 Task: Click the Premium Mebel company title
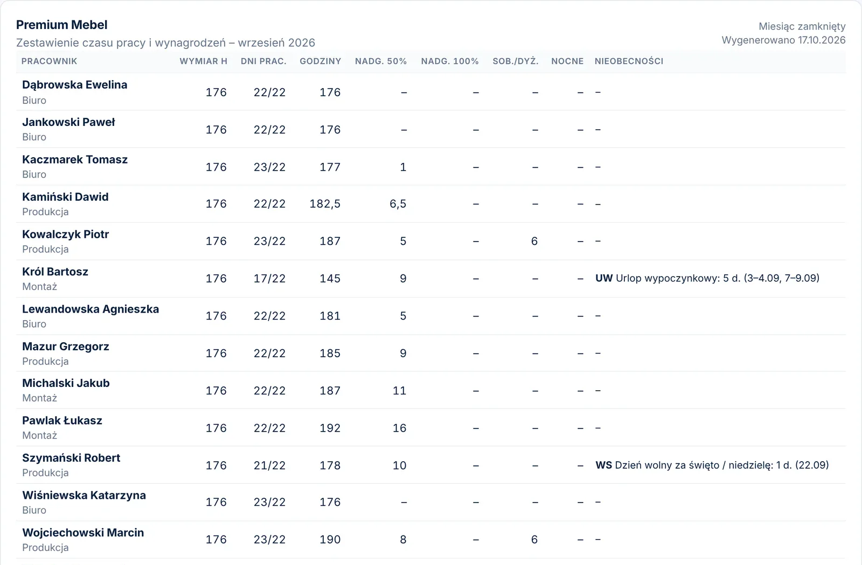[x=62, y=25]
